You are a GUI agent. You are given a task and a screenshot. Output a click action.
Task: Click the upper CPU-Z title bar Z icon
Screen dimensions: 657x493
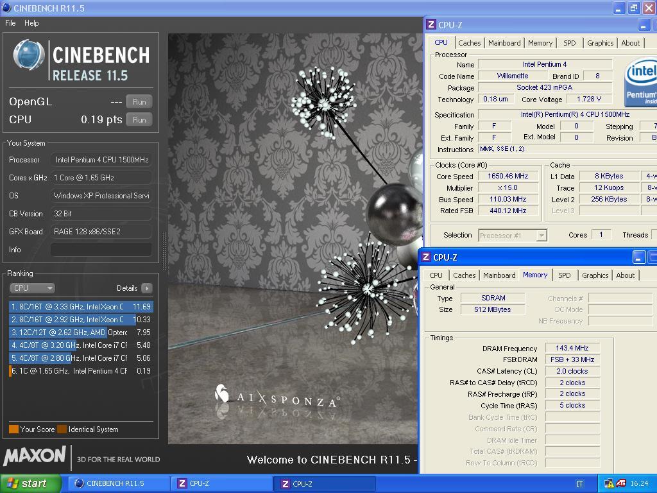tap(431, 24)
